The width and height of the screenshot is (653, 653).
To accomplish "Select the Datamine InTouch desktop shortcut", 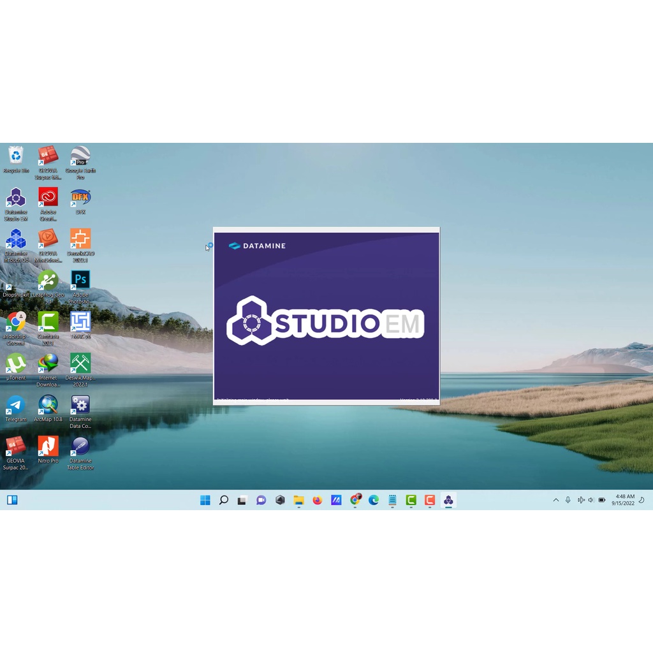I will coord(16,246).
